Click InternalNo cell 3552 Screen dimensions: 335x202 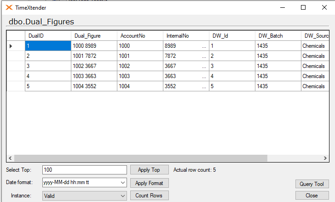(186, 86)
